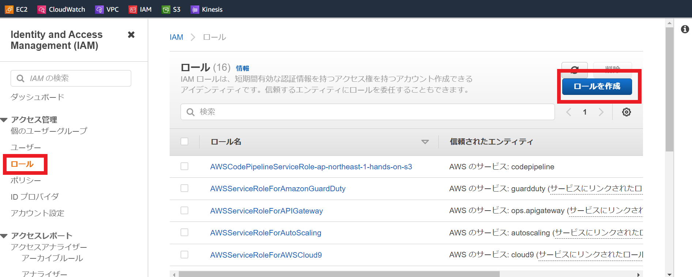The width and height of the screenshot is (692, 277).
Task: Open ポリシー in sidebar
Action: coord(26,180)
